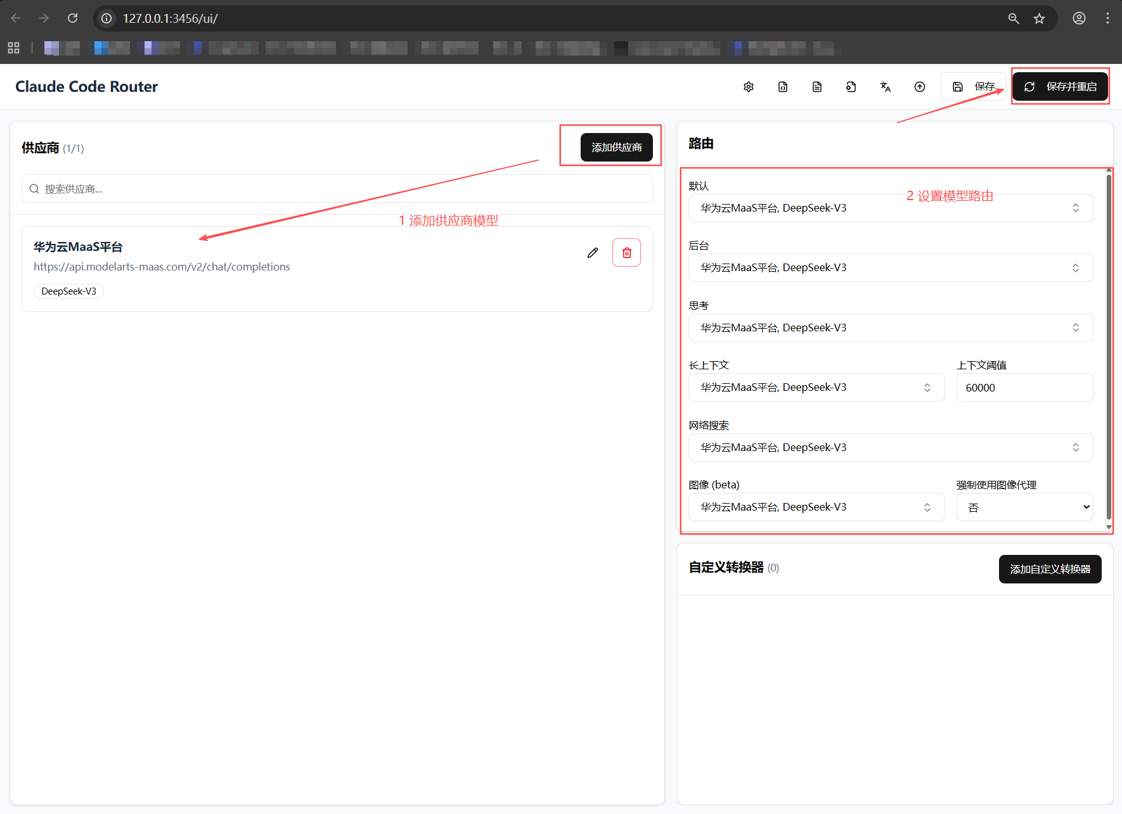
Task: Click the 路由 section heading
Action: pyautogui.click(x=701, y=144)
